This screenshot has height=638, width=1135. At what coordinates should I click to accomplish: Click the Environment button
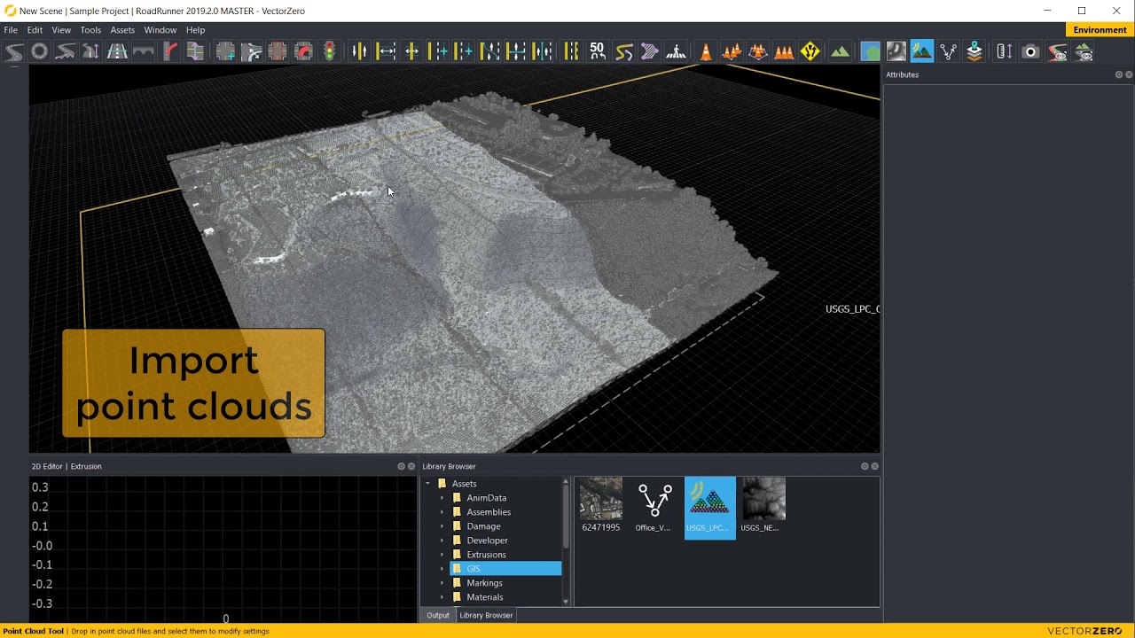click(1100, 30)
